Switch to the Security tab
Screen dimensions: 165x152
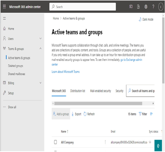(x=119, y=91)
